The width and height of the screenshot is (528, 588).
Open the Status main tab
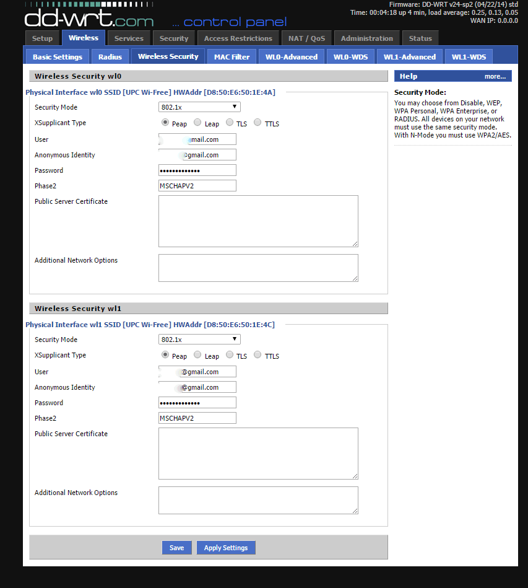420,38
